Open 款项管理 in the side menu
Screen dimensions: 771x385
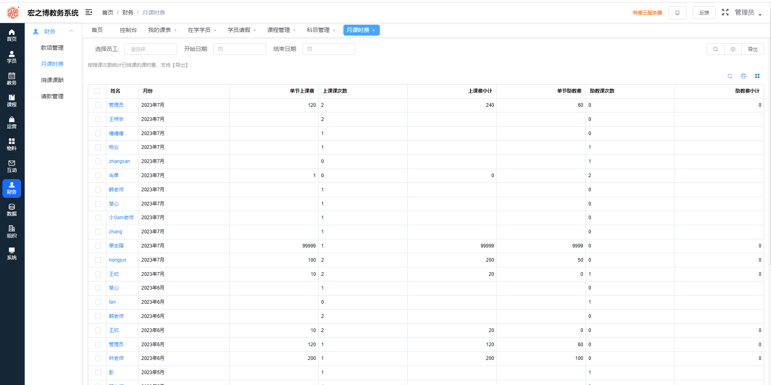[x=52, y=48]
